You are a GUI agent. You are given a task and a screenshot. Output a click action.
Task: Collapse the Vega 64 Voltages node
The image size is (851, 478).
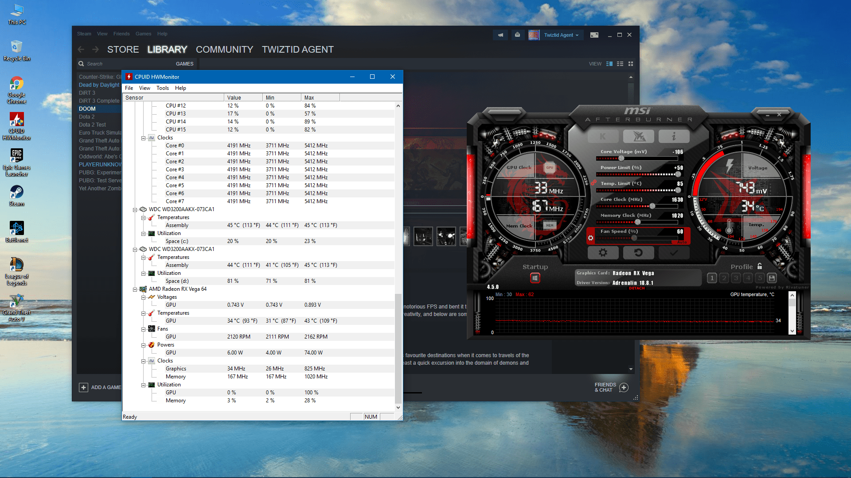[x=143, y=297]
